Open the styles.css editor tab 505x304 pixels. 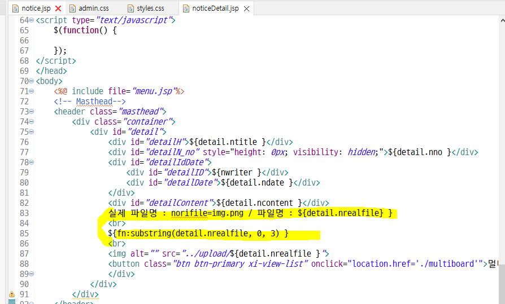click(150, 8)
